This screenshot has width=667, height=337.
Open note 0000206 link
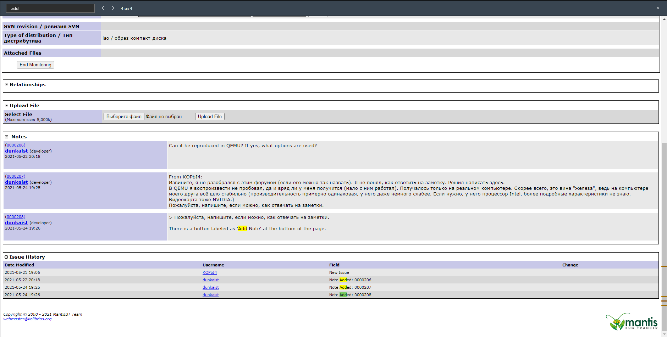pyautogui.click(x=15, y=145)
